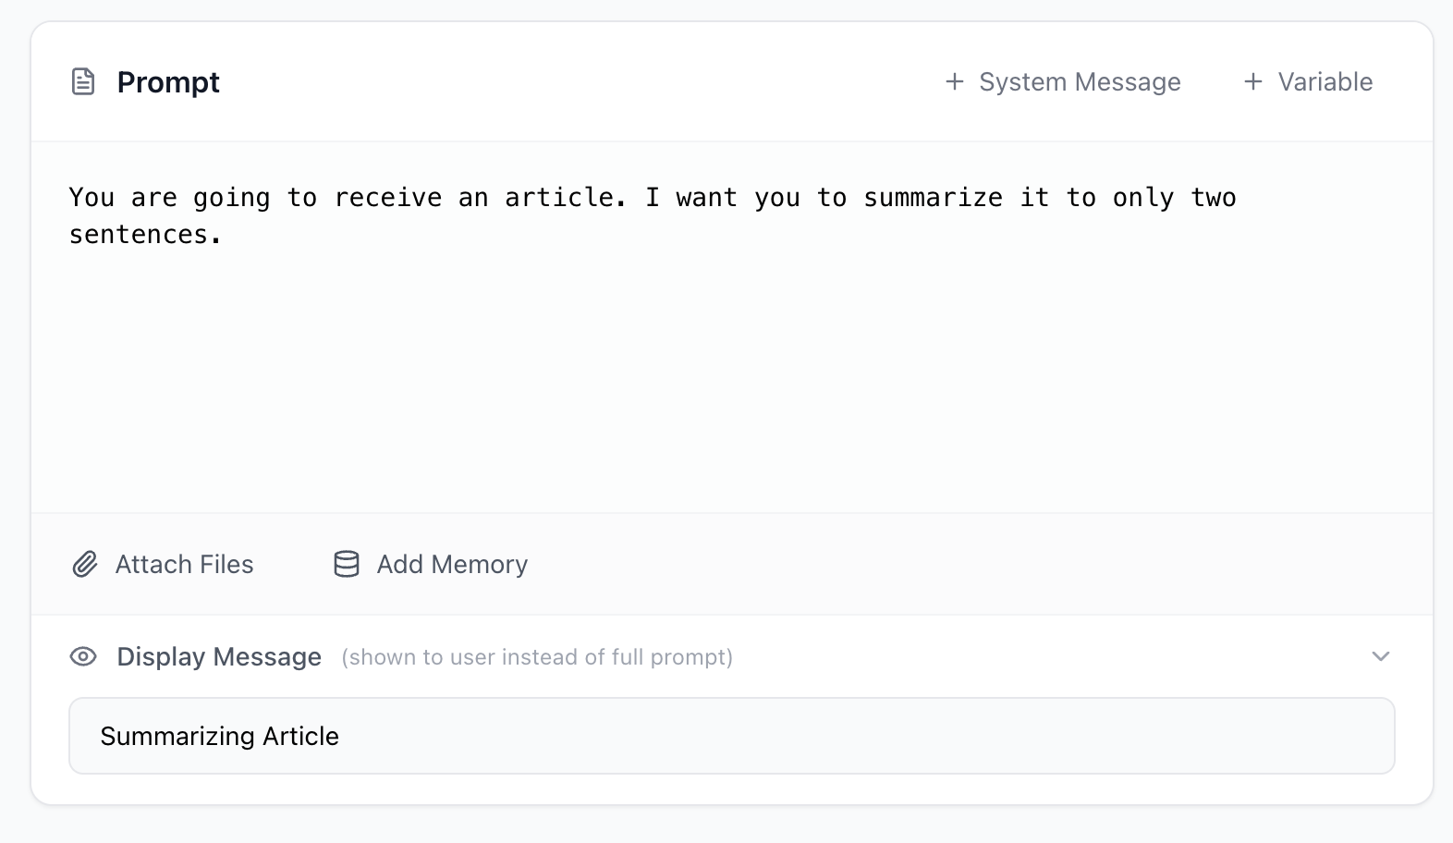Click the Summarizing Article text field
Viewport: 1453px width, 843px height.
click(x=729, y=735)
